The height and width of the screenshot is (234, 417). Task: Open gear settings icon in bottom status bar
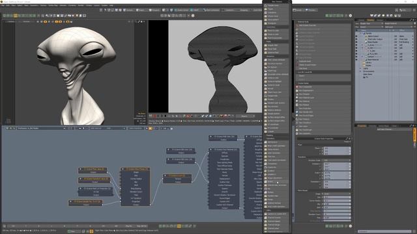pos(351,226)
